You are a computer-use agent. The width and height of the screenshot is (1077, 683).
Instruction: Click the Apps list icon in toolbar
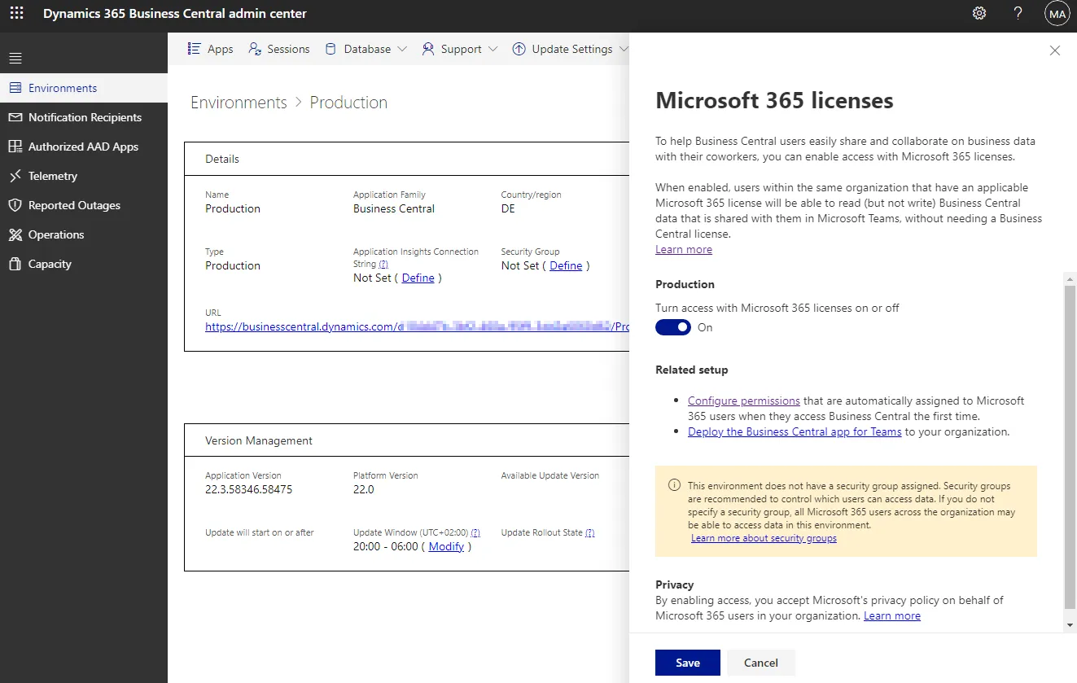click(194, 49)
